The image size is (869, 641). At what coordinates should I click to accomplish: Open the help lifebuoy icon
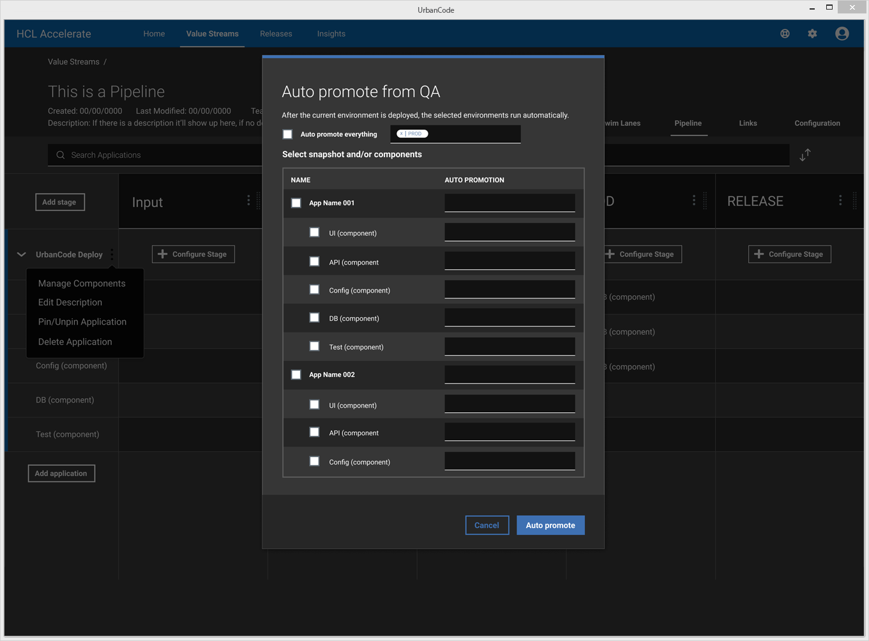tap(785, 34)
